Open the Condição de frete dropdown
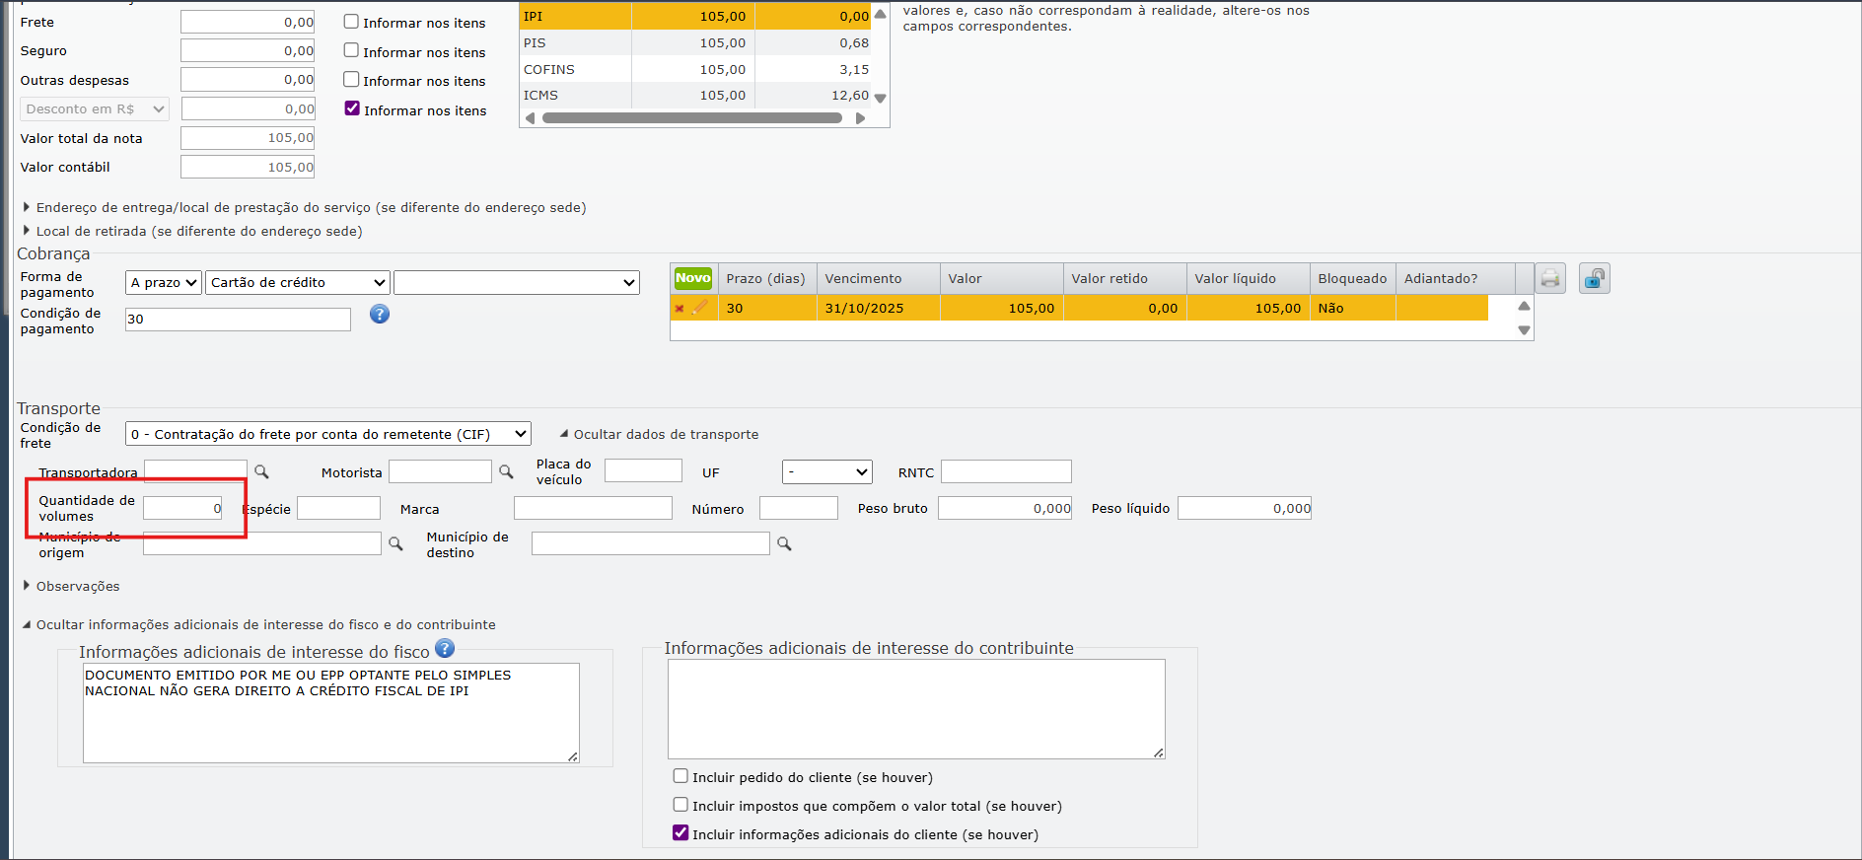The image size is (1862, 860). coord(328,434)
